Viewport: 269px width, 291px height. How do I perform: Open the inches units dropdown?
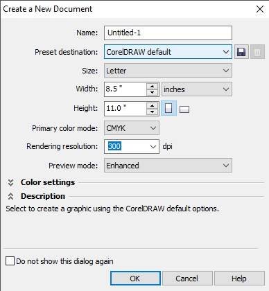(197, 89)
